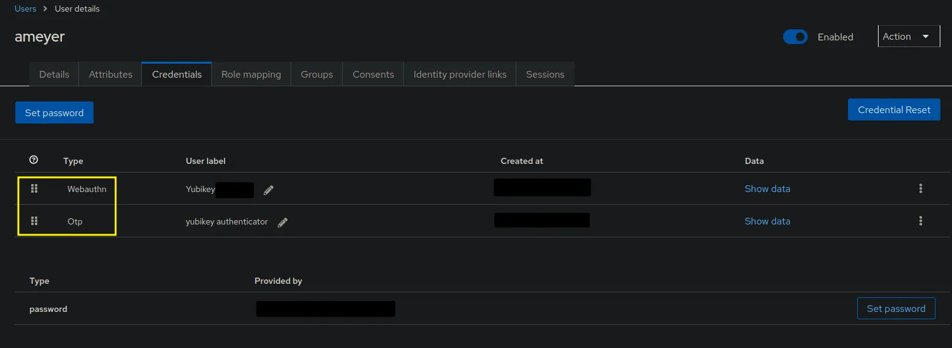The width and height of the screenshot is (952, 348).
Task: Edit the Yubikey user label pencil icon
Action: [x=269, y=190]
